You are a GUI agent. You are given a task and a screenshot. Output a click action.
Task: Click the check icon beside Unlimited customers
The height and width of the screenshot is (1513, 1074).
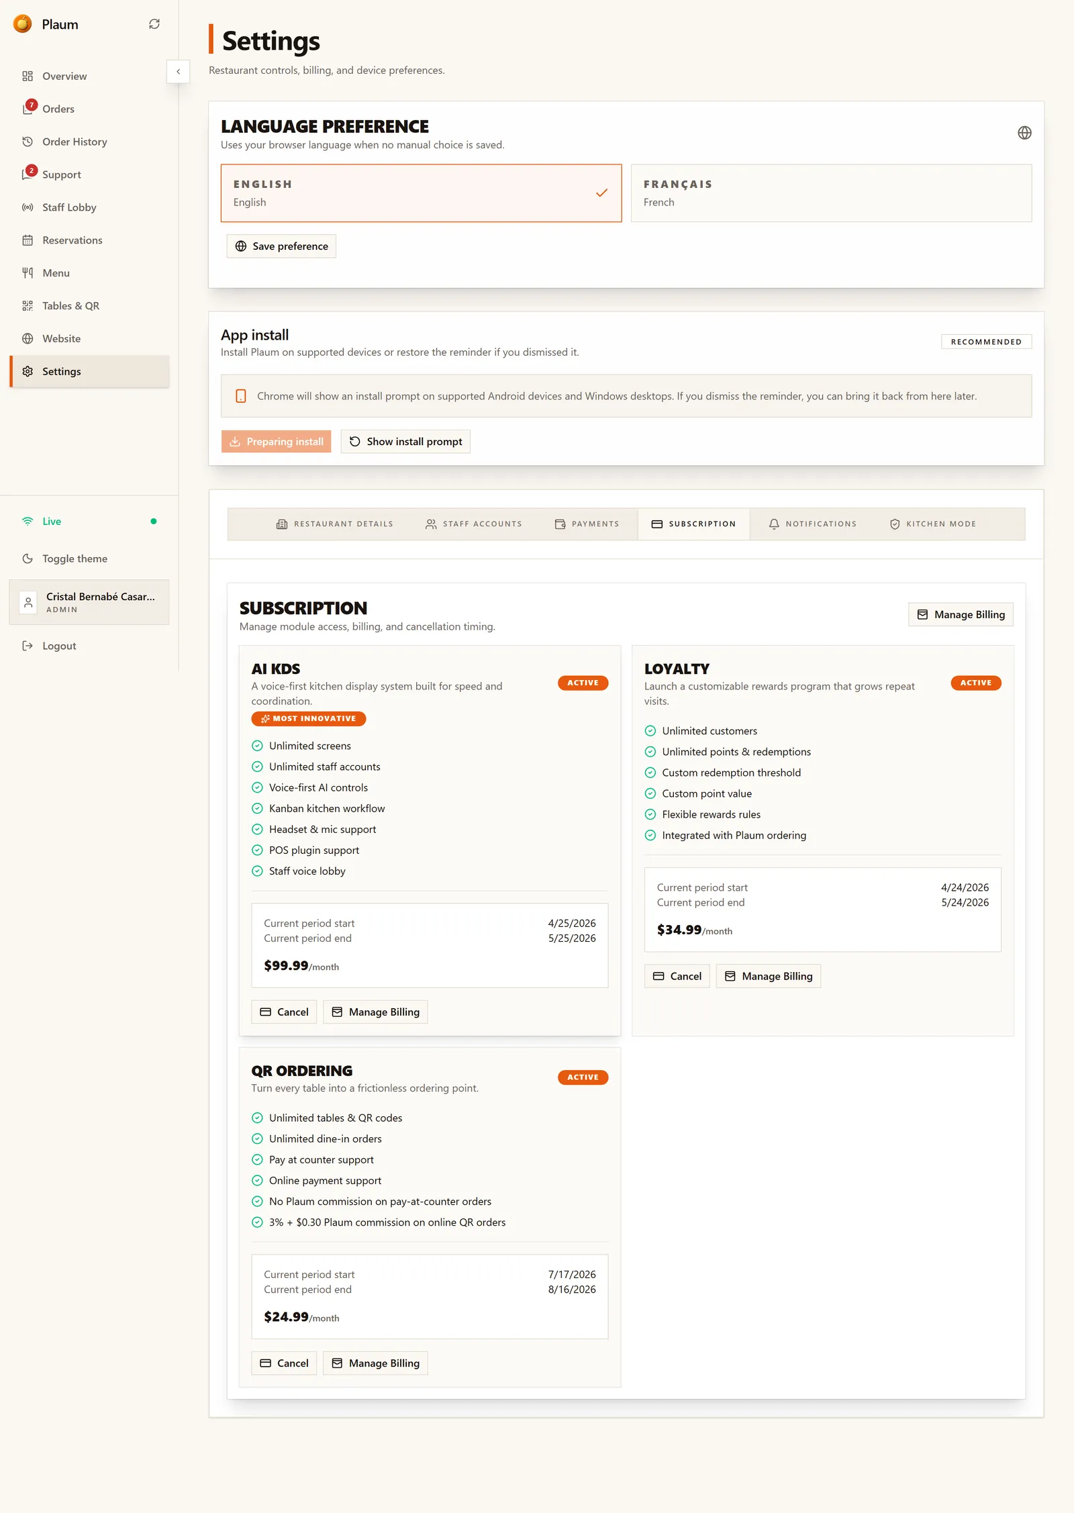click(650, 731)
